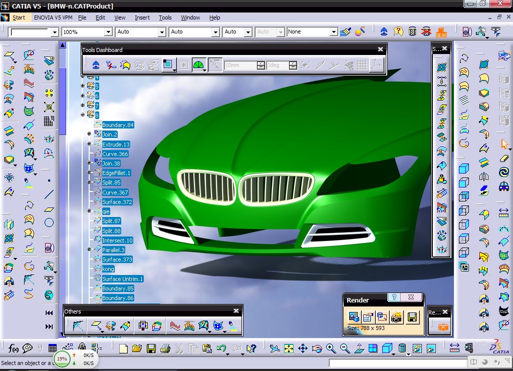The image size is (513, 371).
Task: Expand the Parallel.3 tree node
Action: pos(89,249)
